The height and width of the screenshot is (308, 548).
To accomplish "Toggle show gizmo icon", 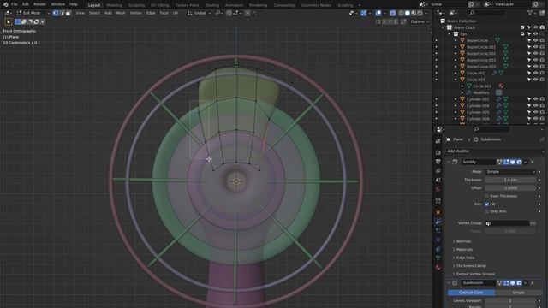I will [x=363, y=13].
